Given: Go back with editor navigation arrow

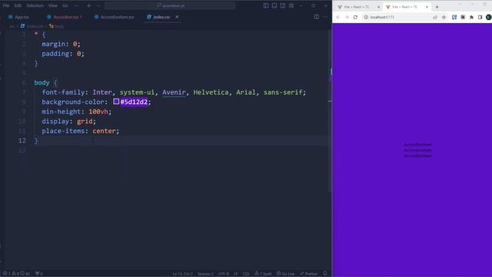Looking at the screenshot, I should pyautogui.click(x=89, y=5).
